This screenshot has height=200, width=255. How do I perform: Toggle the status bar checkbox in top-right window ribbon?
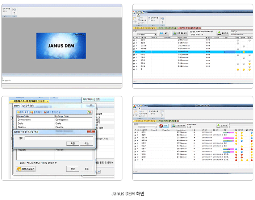point(150,17)
